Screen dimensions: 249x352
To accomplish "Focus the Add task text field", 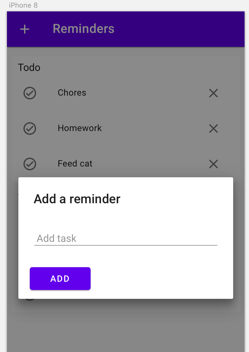I will (x=126, y=238).
